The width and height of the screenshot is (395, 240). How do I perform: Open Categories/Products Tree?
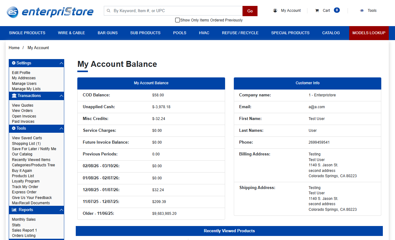(x=33, y=165)
